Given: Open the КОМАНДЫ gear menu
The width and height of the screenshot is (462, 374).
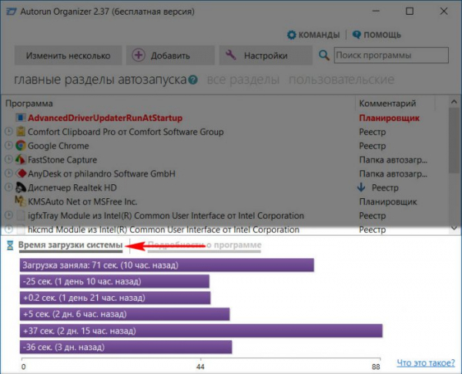Looking at the screenshot, I should (313, 35).
